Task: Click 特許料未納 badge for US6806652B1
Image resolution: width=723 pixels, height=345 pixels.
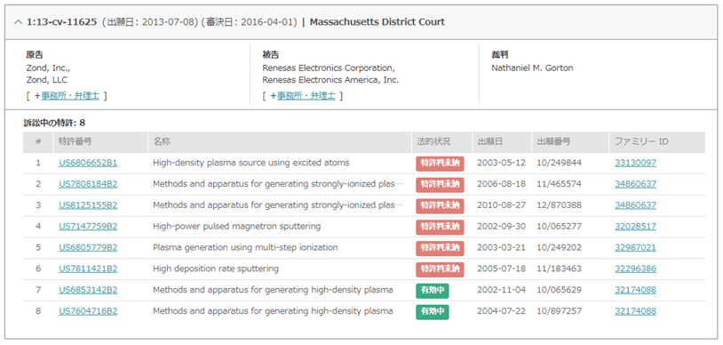Action: pyautogui.click(x=440, y=164)
